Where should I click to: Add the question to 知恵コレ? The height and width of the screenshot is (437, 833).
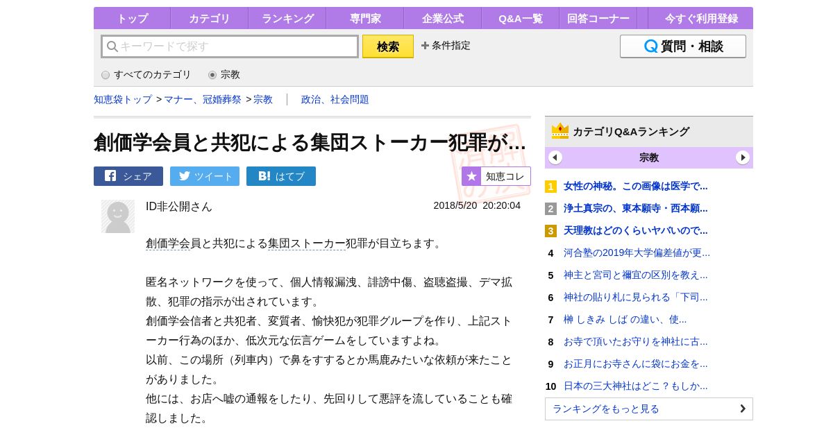coord(496,176)
